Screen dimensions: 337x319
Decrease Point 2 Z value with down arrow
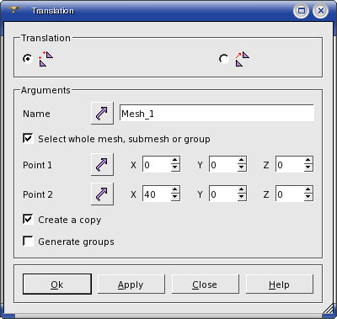tap(308, 197)
